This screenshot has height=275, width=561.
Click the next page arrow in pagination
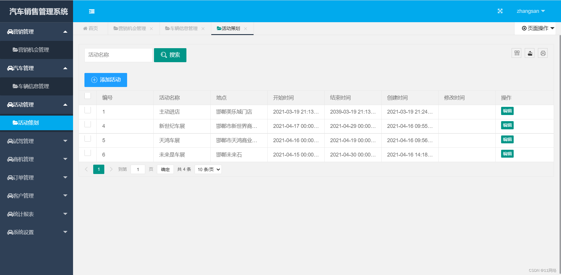[x=111, y=169]
